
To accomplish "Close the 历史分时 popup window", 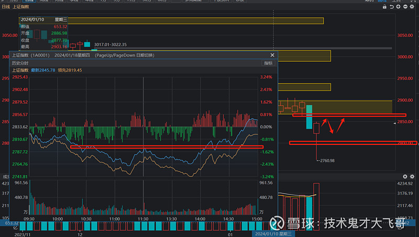I will (272, 55).
